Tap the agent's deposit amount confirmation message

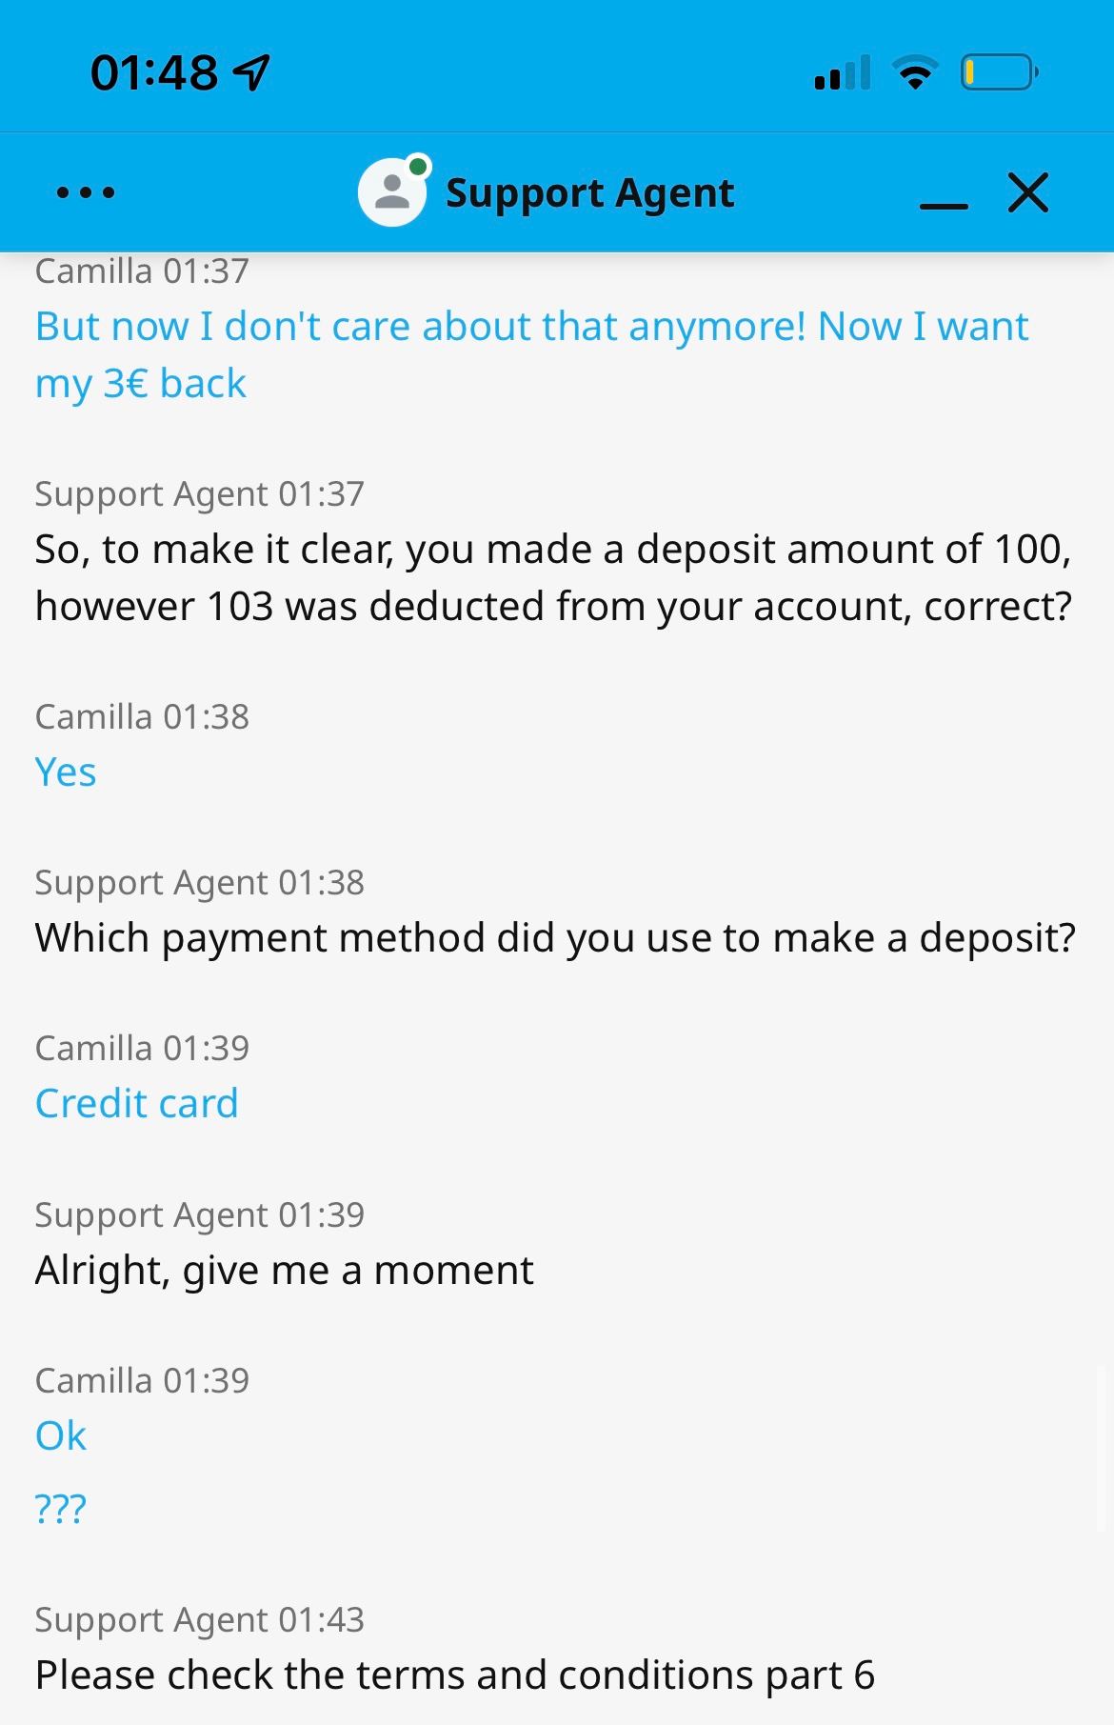[x=553, y=577]
